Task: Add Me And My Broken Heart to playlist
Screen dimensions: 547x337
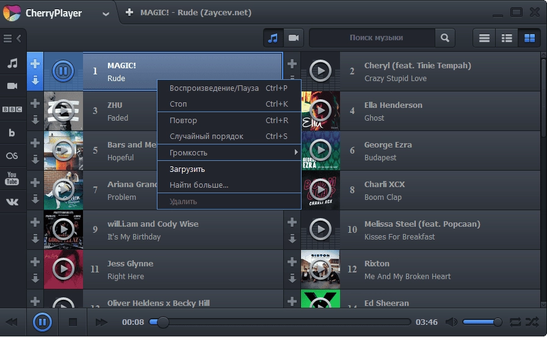Action: pos(292,262)
